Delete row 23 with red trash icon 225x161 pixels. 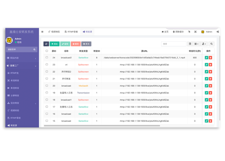coord(210,65)
